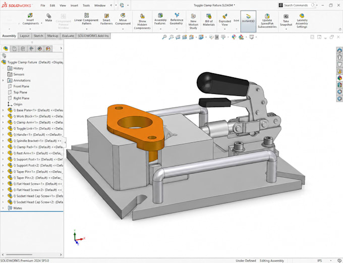Viewport: 343px width, 263px height.
Task: Click the Edit Appearance color sphere icon
Action: 234,37
